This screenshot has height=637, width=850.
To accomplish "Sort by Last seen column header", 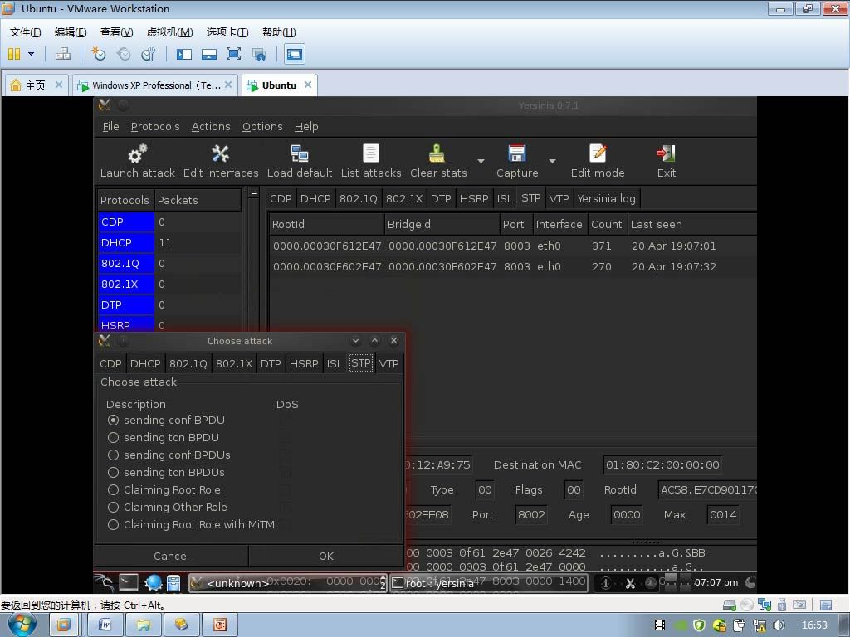I will click(x=691, y=224).
